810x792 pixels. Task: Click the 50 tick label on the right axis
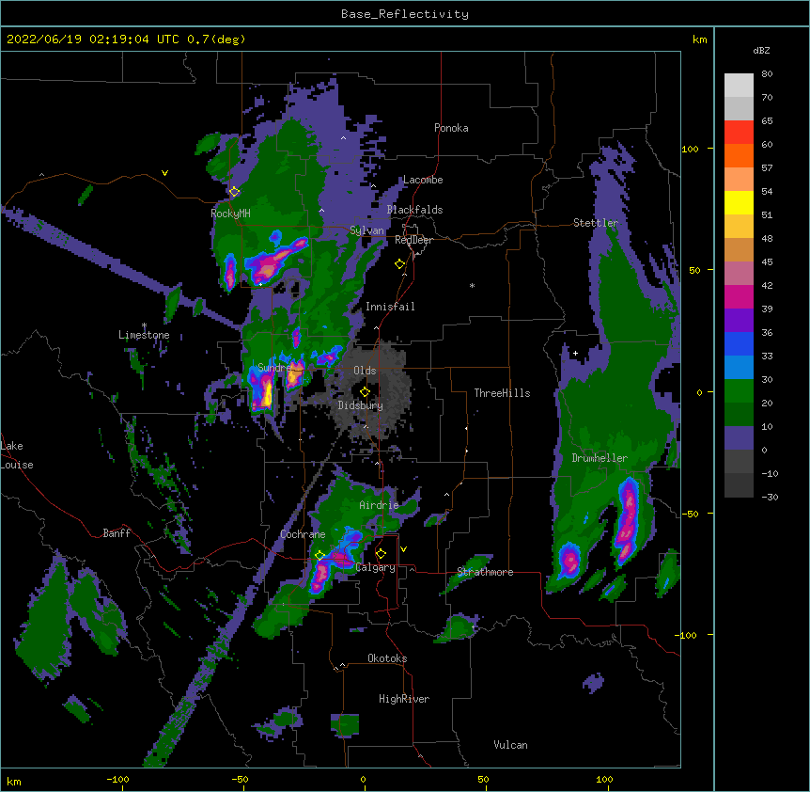694,270
